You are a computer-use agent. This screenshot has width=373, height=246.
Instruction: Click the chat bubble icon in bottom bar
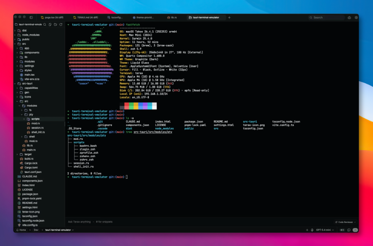pyautogui.click(x=349, y=230)
